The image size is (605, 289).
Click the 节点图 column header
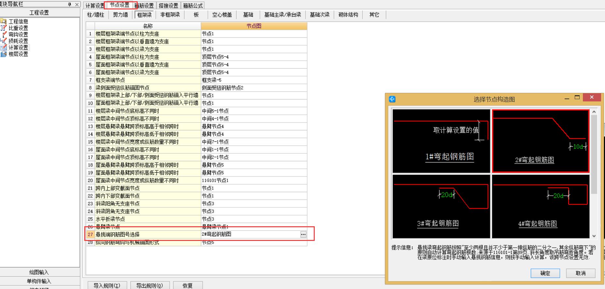(x=254, y=26)
